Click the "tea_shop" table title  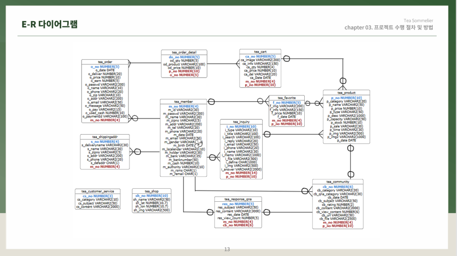point(152,191)
